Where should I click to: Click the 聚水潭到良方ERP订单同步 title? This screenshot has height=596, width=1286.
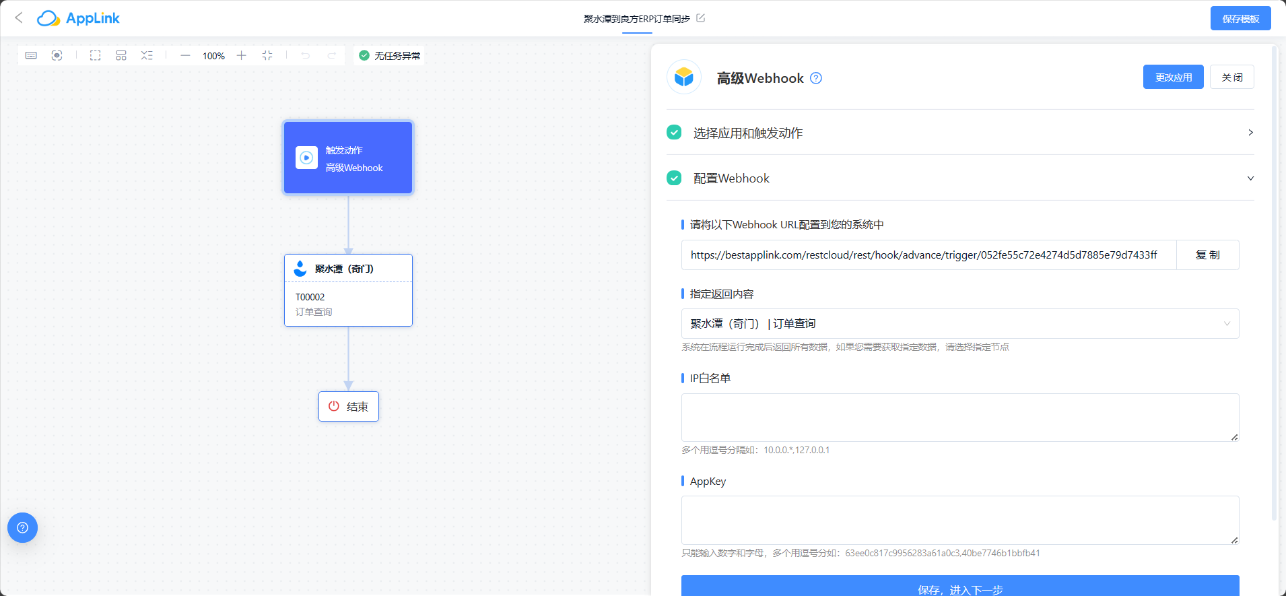point(636,19)
